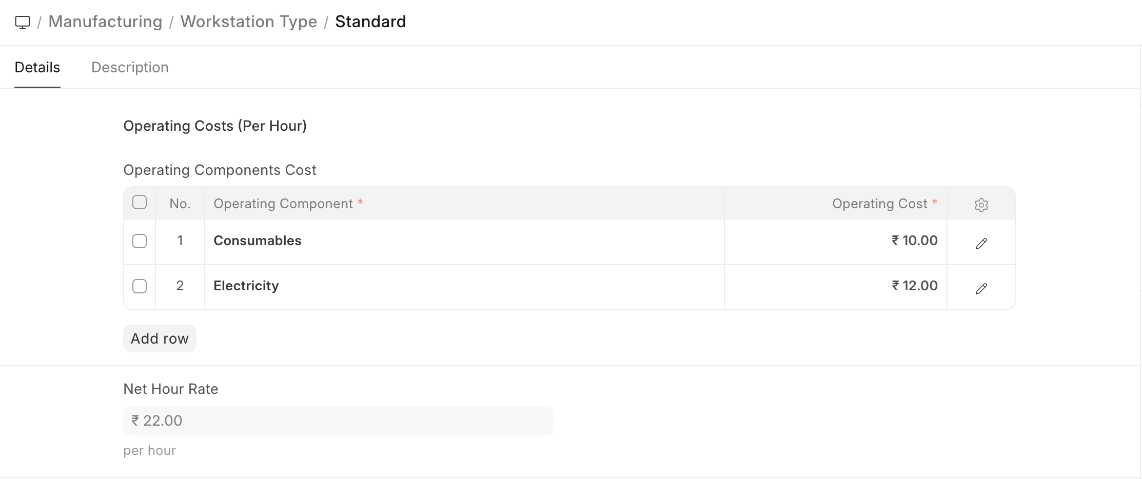Edit the Consumables row with pencil icon
Screen dimensions: 1142x479
(x=981, y=243)
